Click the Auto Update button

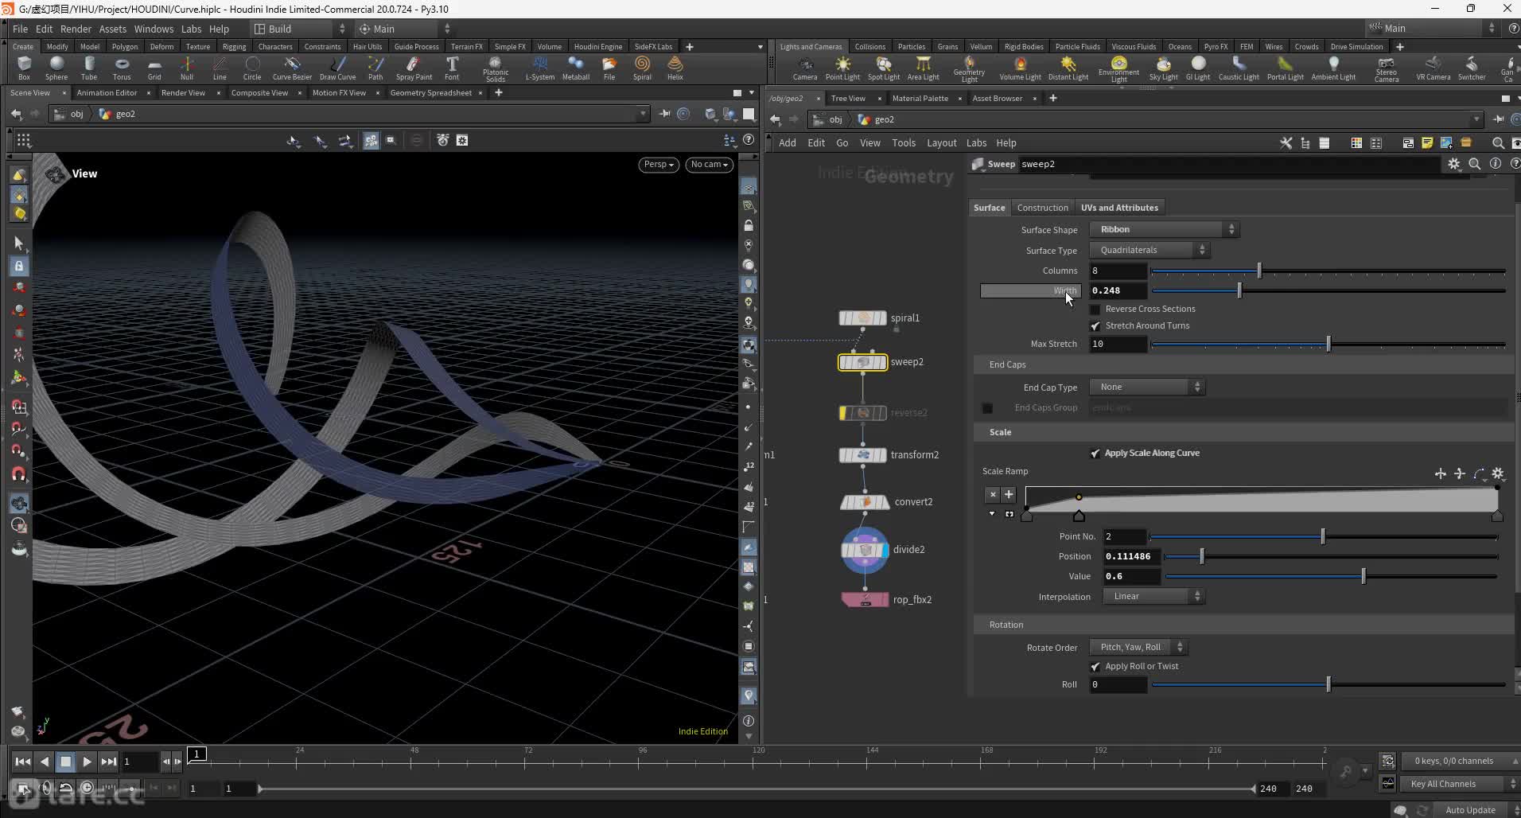coord(1470,810)
